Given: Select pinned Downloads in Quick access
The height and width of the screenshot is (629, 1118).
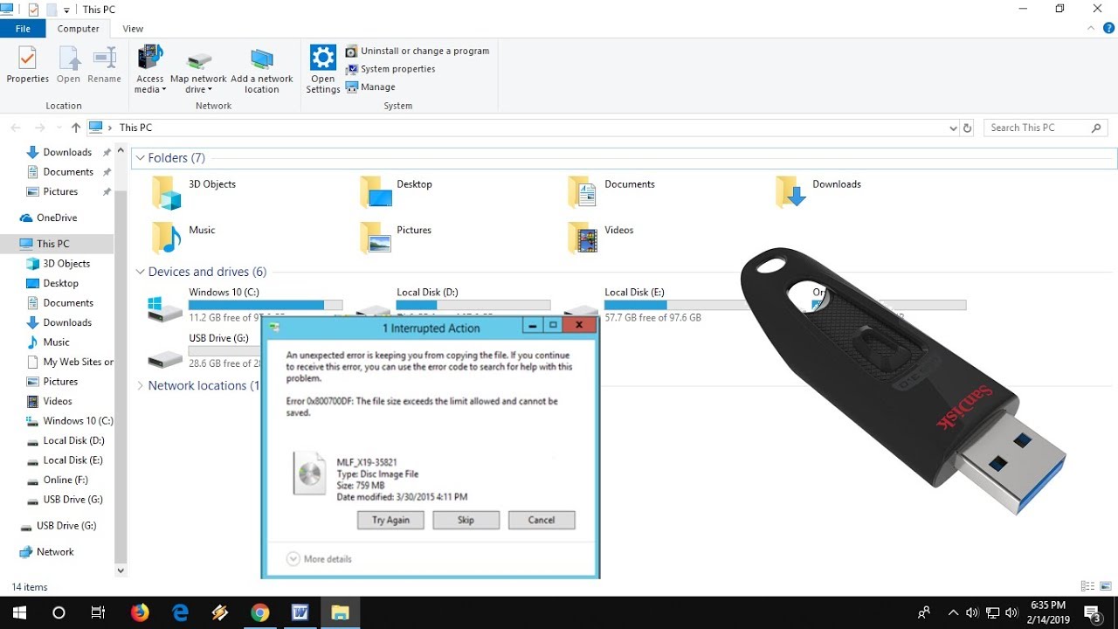Looking at the screenshot, I should point(67,152).
